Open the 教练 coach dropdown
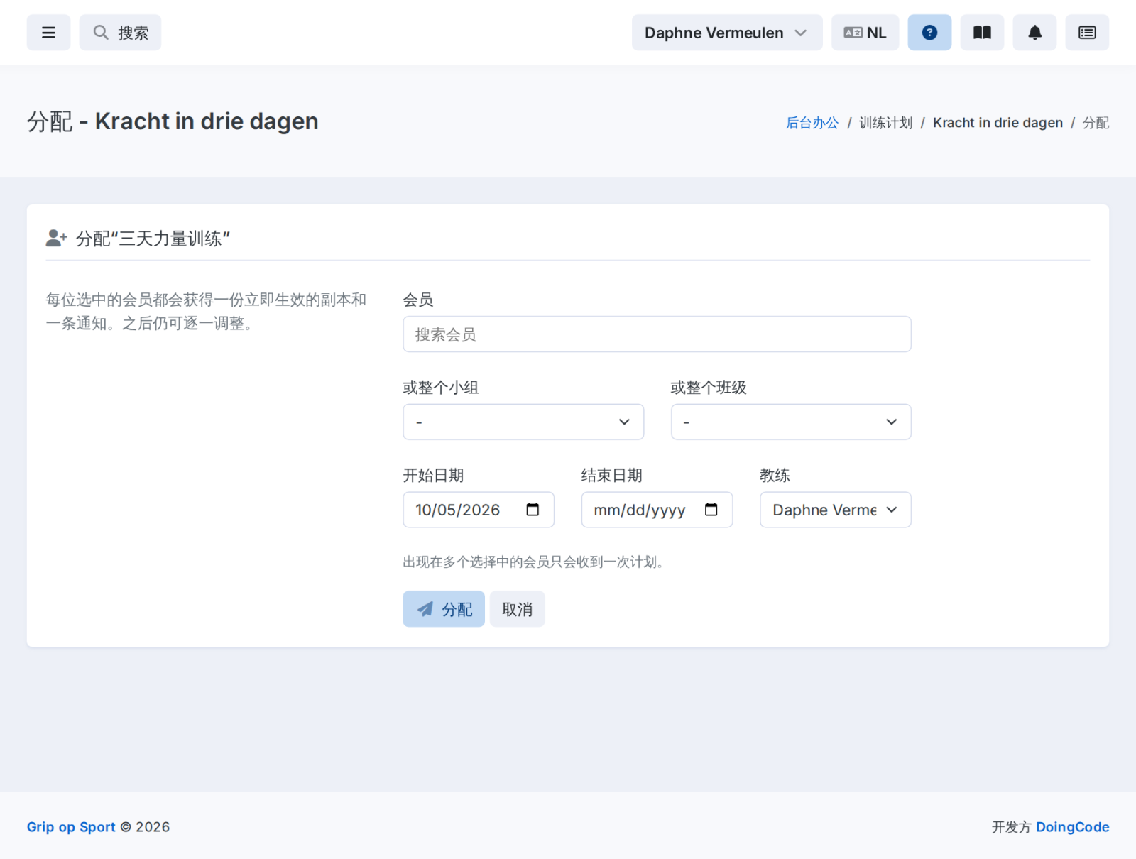 (x=835, y=510)
